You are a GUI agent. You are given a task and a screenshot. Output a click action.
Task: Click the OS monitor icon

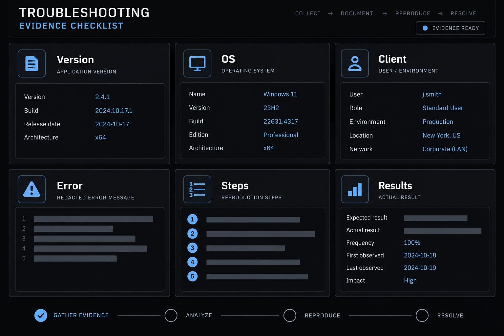tap(197, 64)
